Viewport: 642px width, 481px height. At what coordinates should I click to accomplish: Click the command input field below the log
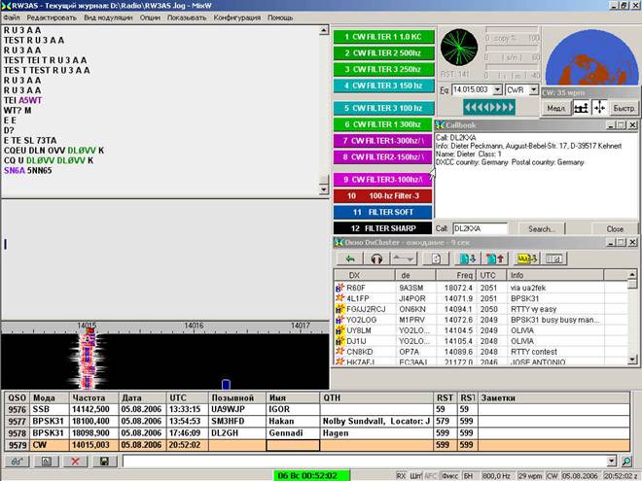pos(365,462)
